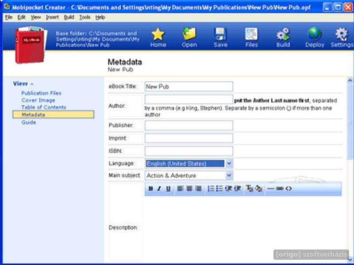Decrease indent in the Description editor
This screenshot has width=354, height=265.
[228, 189]
